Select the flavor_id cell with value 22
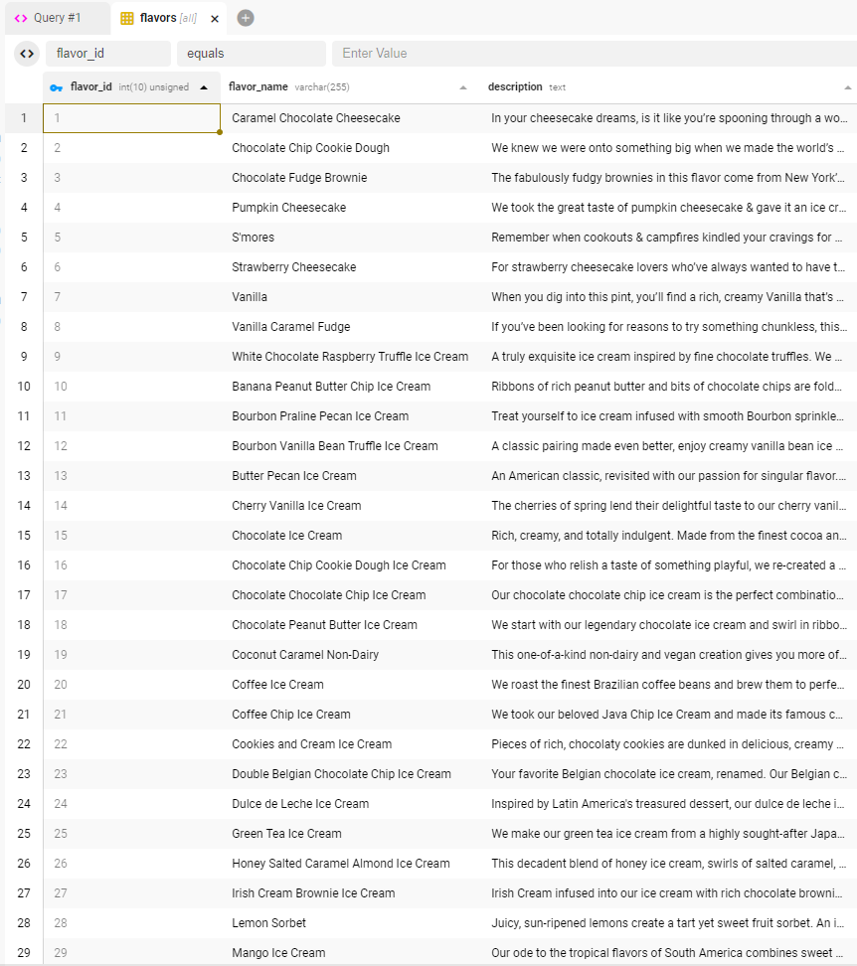 click(131, 744)
